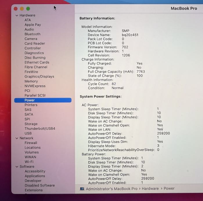Click Hardware section header label
Image resolution: width=203 pixels, height=201 pixels.
(x=28, y=15)
